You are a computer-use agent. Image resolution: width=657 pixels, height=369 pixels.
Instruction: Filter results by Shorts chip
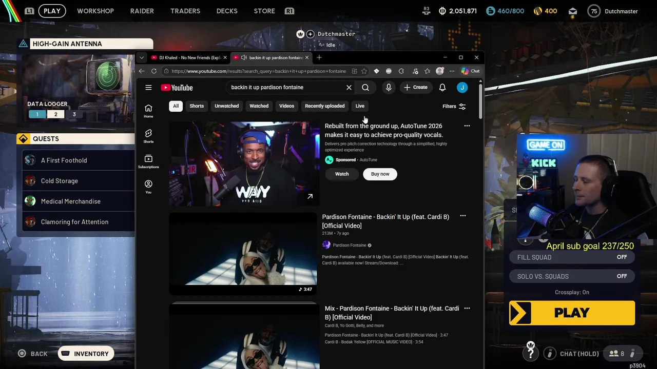coord(197,106)
